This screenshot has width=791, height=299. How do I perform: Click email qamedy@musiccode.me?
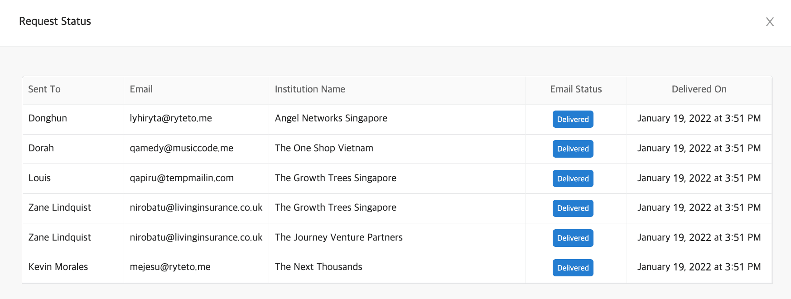(182, 148)
